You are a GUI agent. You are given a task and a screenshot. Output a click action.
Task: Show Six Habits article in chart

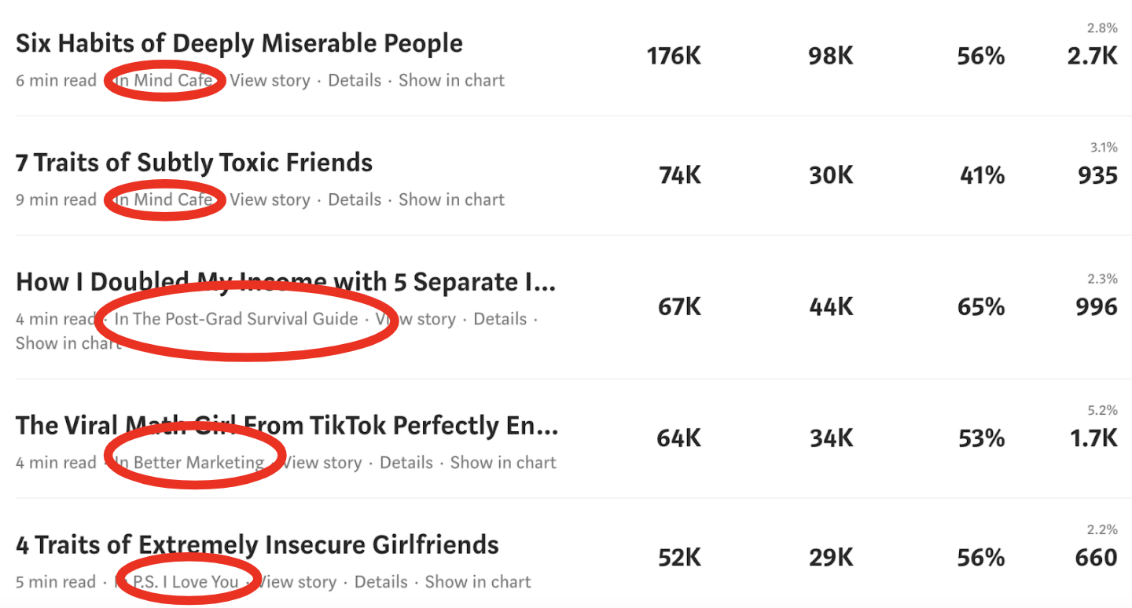pos(451,80)
